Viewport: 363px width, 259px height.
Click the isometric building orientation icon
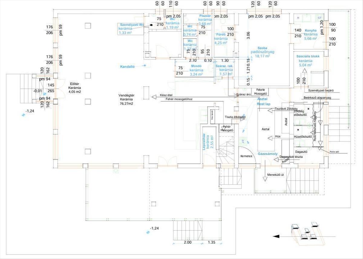[306, 232]
